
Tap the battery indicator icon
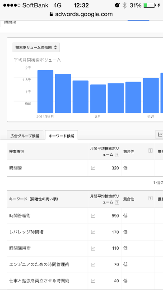pyautogui.click(x=149, y=5)
